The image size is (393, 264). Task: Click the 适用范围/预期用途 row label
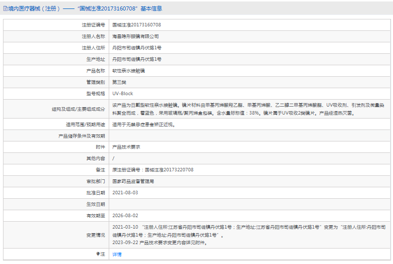pos(85,125)
